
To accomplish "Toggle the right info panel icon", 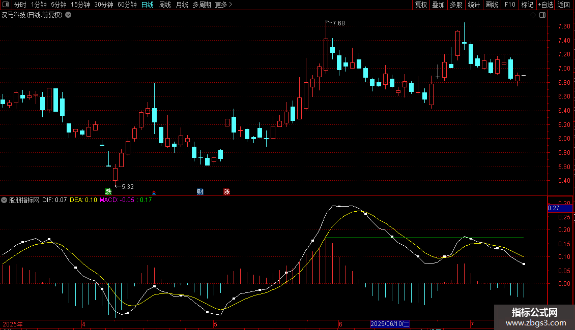I will [x=543, y=15].
